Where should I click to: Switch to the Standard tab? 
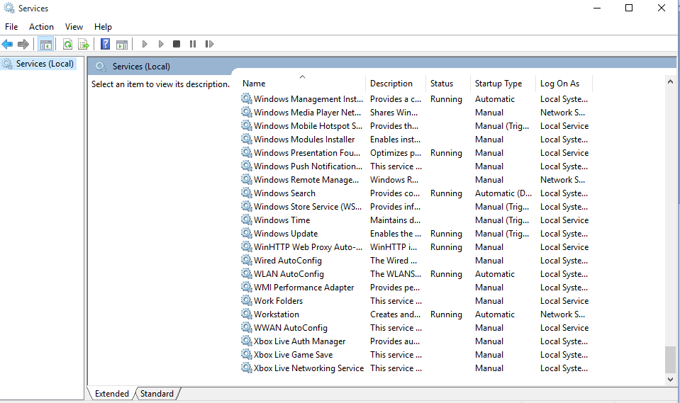[157, 394]
